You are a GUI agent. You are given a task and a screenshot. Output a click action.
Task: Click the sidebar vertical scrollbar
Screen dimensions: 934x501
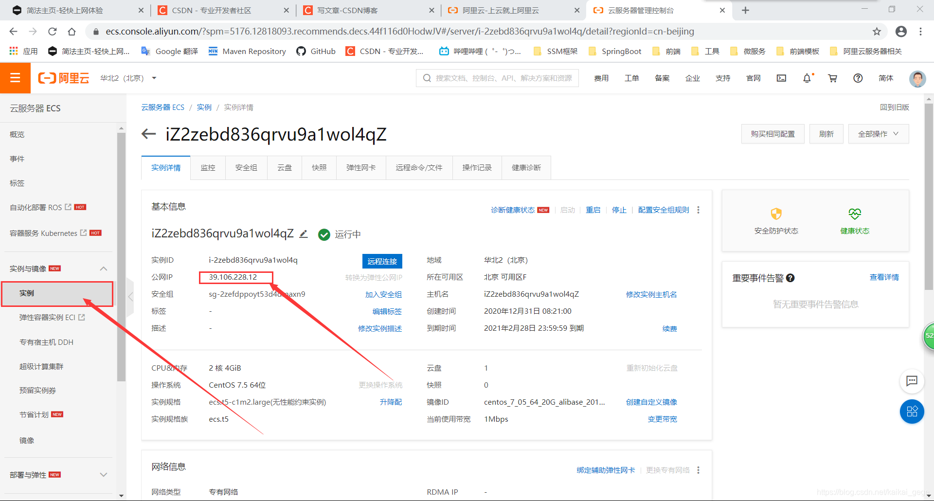[121, 256]
